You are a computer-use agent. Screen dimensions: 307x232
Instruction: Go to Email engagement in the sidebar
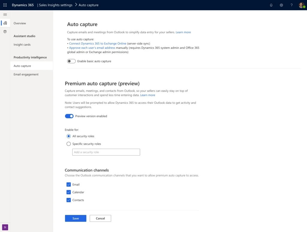point(26,74)
